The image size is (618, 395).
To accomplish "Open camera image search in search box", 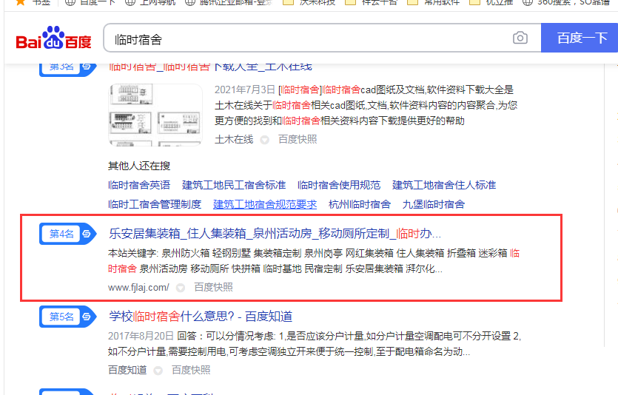I will pyautogui.click(x=520, y=38).
